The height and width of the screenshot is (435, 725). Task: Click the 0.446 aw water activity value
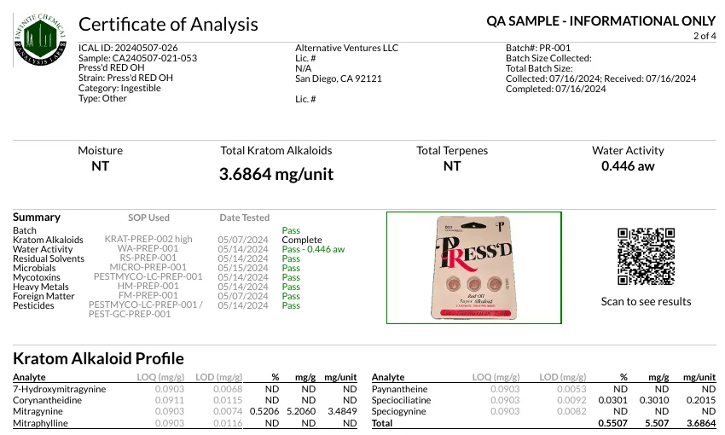pyautogui.click(x=628, y=166)
